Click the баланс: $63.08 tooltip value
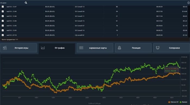The height and width of the screenshot is (105, 190). click(x=170, y=71)
